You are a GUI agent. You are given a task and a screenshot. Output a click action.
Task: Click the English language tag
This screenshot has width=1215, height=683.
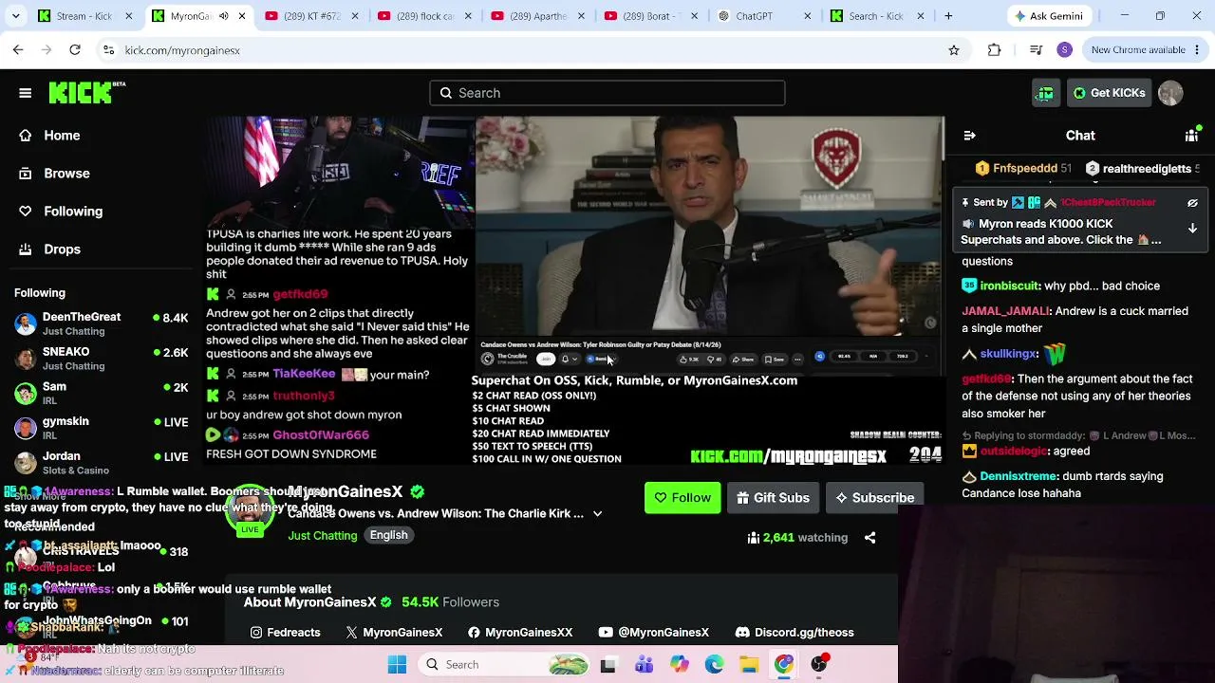click(388, 535)
